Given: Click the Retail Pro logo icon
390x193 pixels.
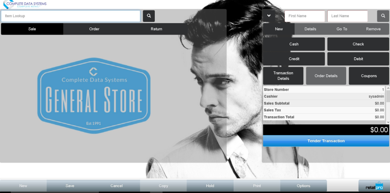Looking at the screenshot, I should tap(374, 186).
